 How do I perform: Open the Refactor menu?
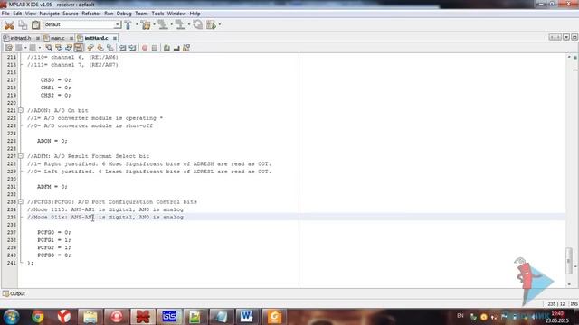click(91, 14)
